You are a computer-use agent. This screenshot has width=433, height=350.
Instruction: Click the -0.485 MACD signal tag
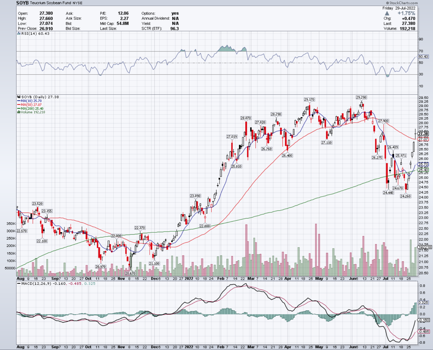pos(424,332)
